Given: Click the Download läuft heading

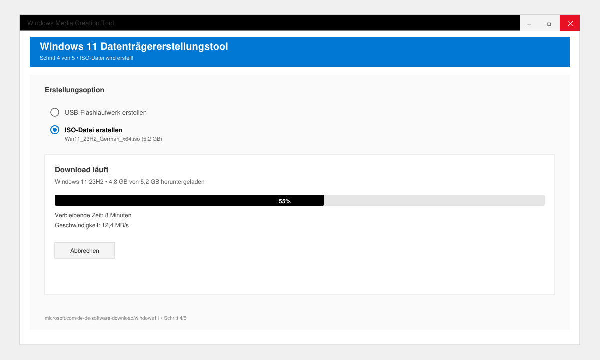Looking at the screenshot, I should [82, 170].
